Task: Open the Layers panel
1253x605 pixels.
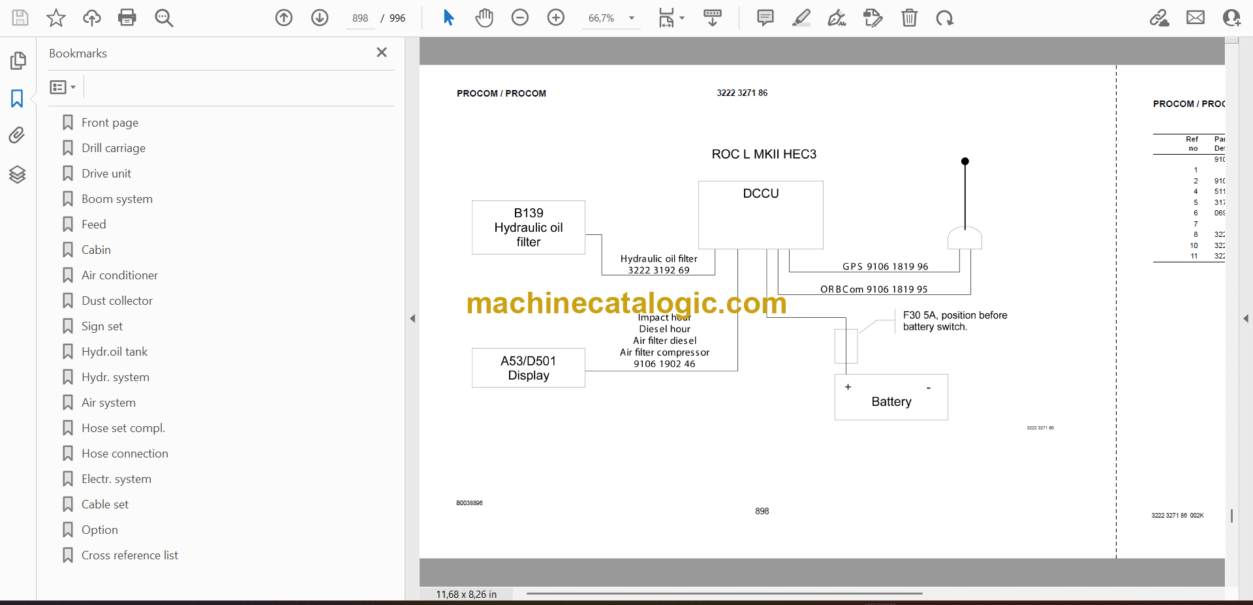Action: pyautogui.click(x=18, y=174)
